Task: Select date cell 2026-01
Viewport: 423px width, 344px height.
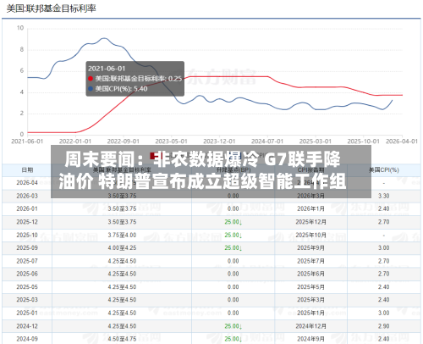Action: pos(27,208)
